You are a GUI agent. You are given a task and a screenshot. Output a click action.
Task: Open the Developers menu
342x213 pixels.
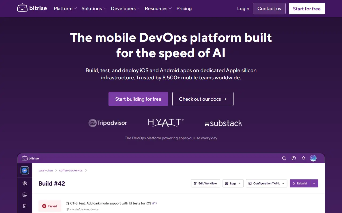coord(125,9)
